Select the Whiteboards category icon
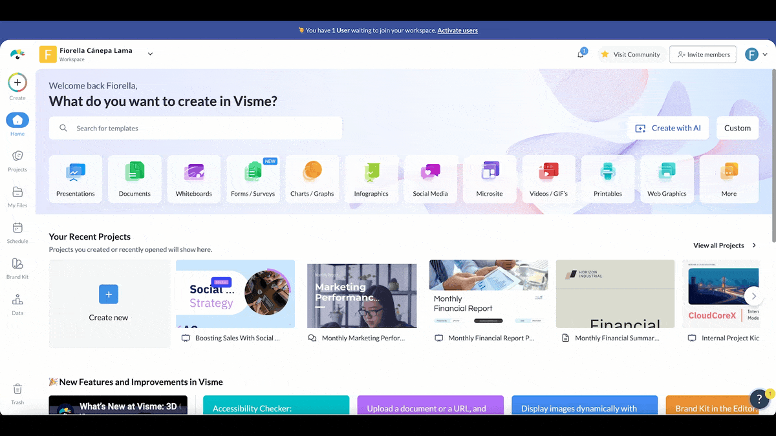The image size is (776, 436). coord(194,172)
